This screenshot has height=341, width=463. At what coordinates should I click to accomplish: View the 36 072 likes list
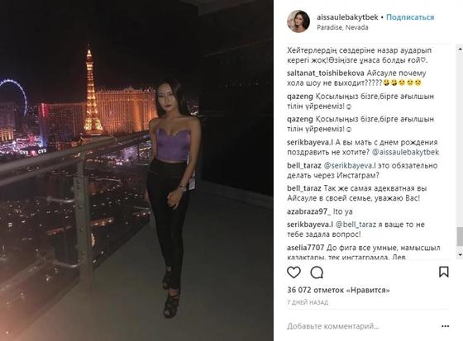click(x=338, y=290)
